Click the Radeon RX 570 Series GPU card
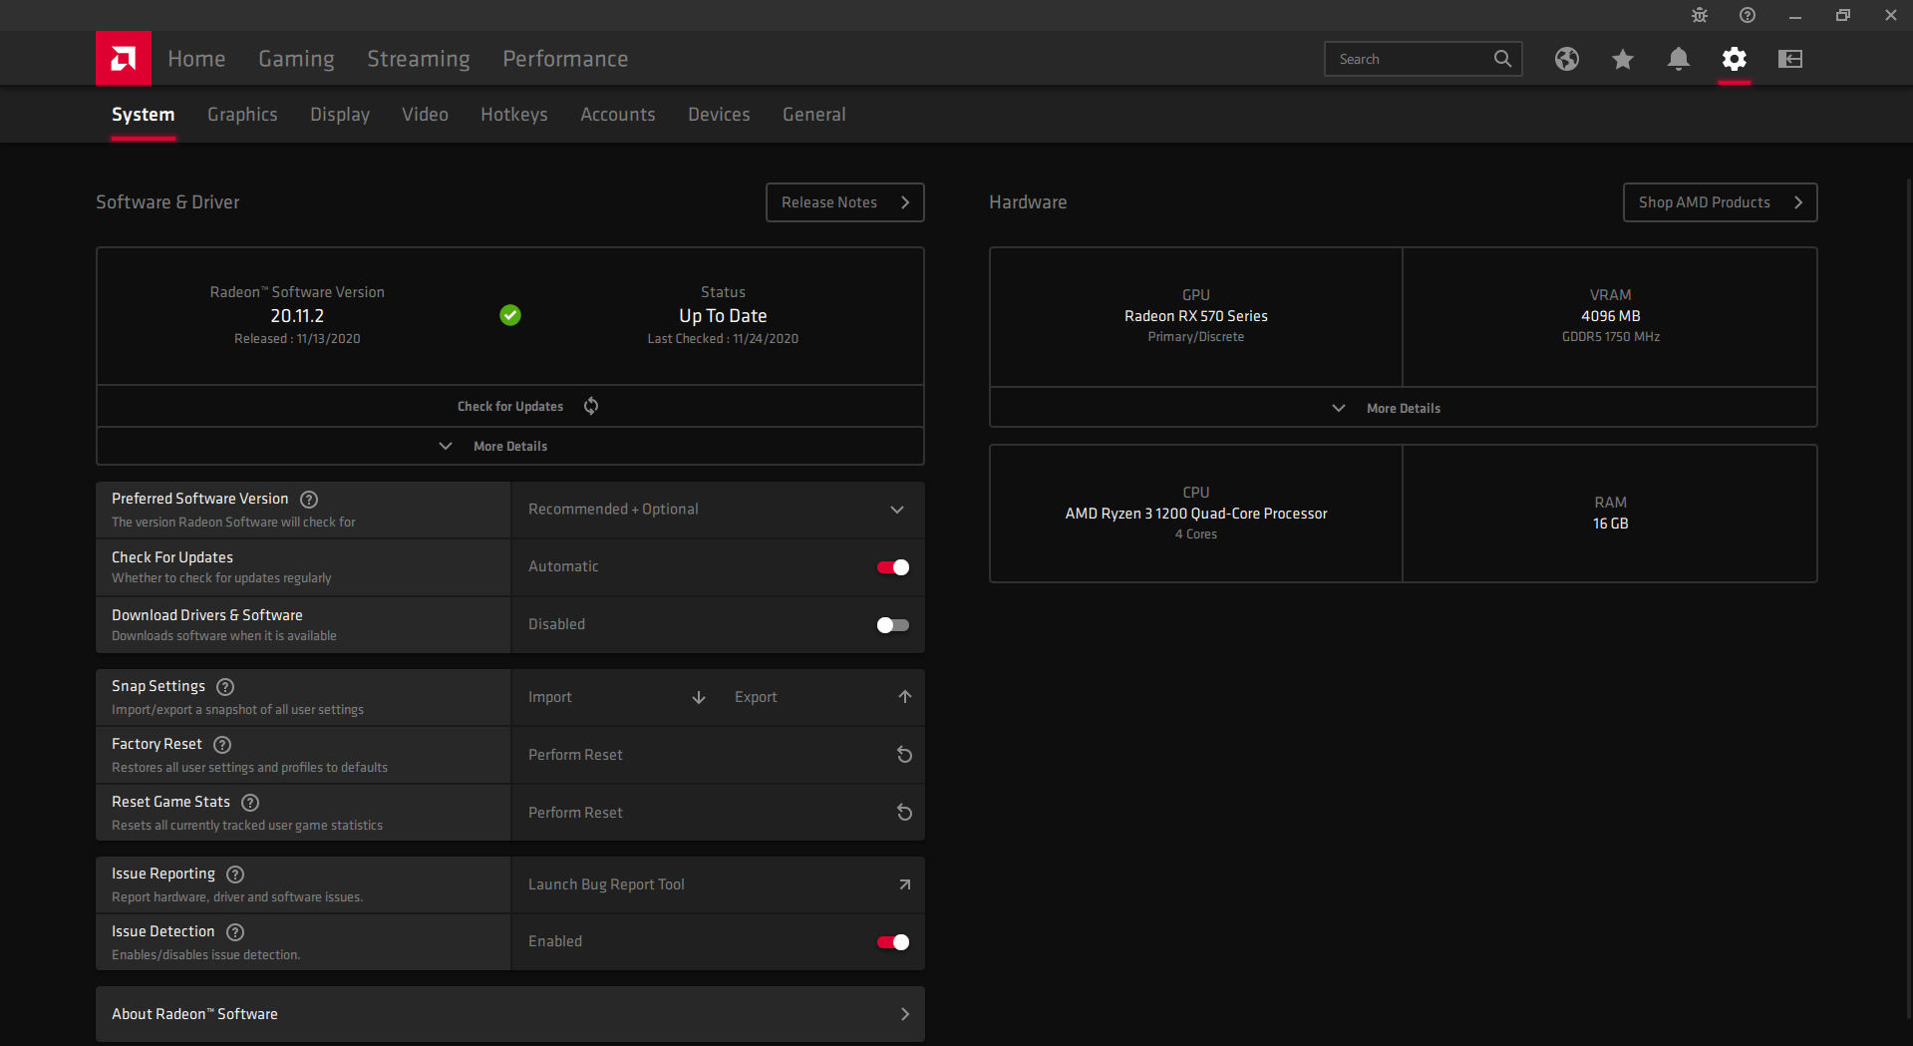1913x1046 pixels. tap(1196, 317)
